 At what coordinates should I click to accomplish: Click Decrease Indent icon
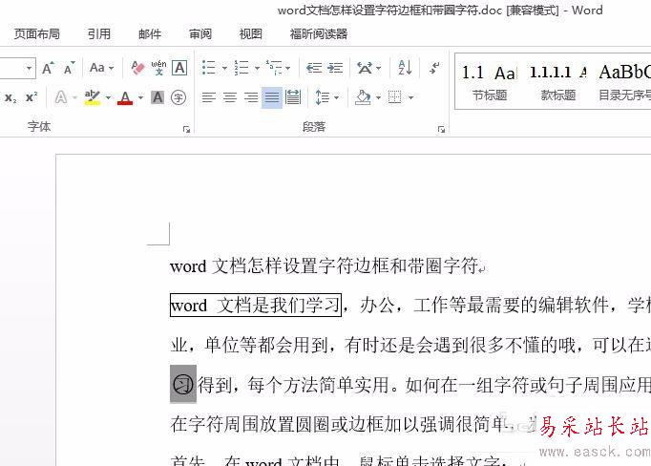(x=314, y=67)
